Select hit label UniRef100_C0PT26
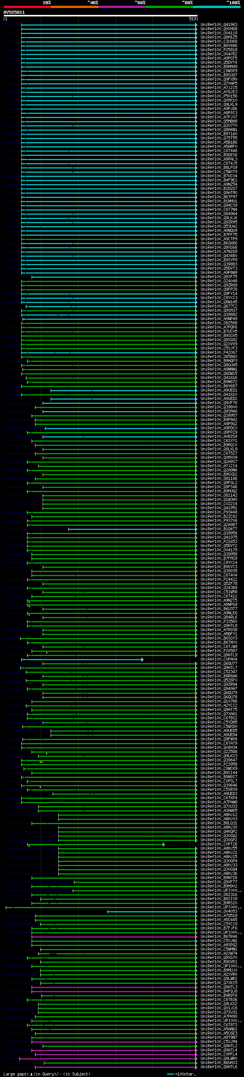 (218, 844)
